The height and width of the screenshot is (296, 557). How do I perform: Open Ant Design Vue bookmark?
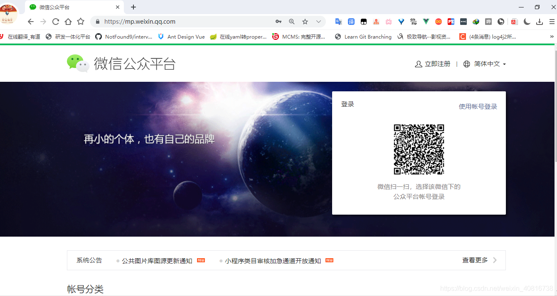click(x=182, y=37)
